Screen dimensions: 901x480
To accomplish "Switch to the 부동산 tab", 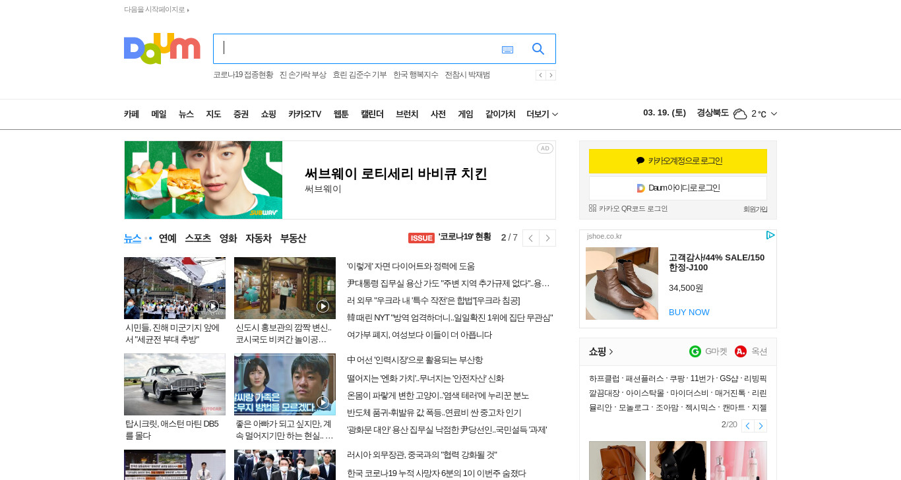I will click(293, 238).
